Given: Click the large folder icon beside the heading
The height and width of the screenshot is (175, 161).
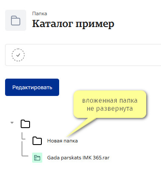Looking at the screenshot, I should point(16,20).
